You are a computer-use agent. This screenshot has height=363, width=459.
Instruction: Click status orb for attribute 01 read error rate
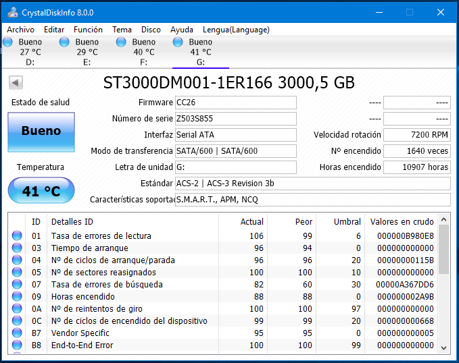click(x=17, y=235)
